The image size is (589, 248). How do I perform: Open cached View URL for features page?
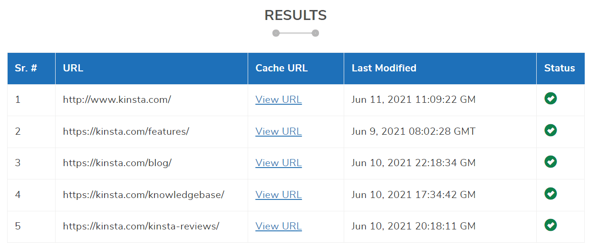(x=279, y=131)
